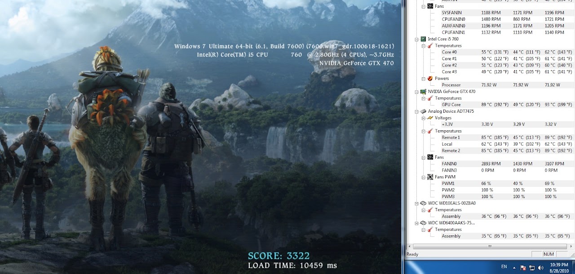Click the graphics card icon beside NVIDIA GeForce GTX 470
Viewport: 575px width, 274px height.
point(423,92)
